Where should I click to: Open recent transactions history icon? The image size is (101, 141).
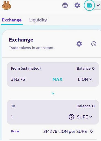click(x=94, y=44)
